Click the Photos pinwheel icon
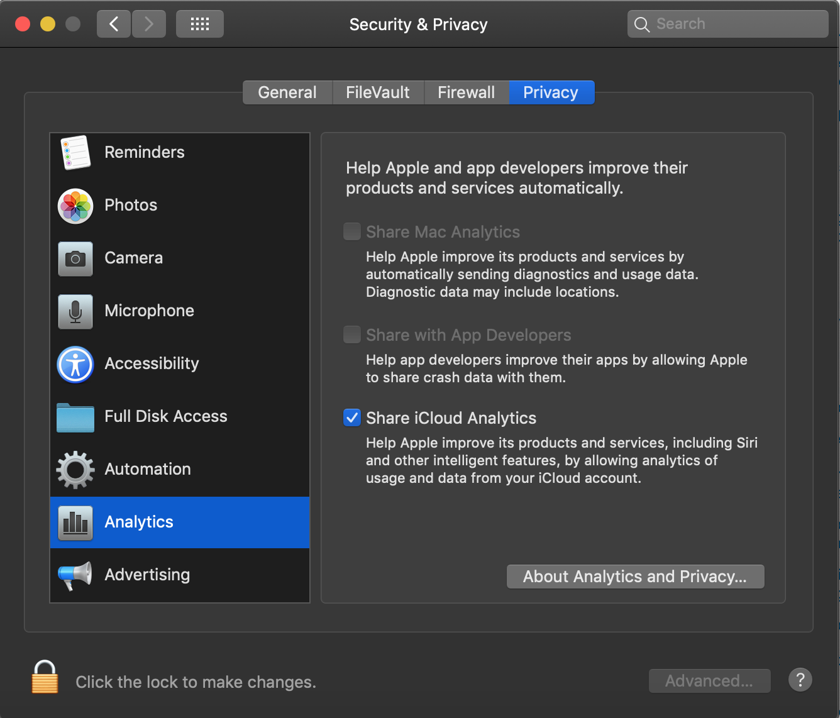840x718 pixels. (75, 206)
